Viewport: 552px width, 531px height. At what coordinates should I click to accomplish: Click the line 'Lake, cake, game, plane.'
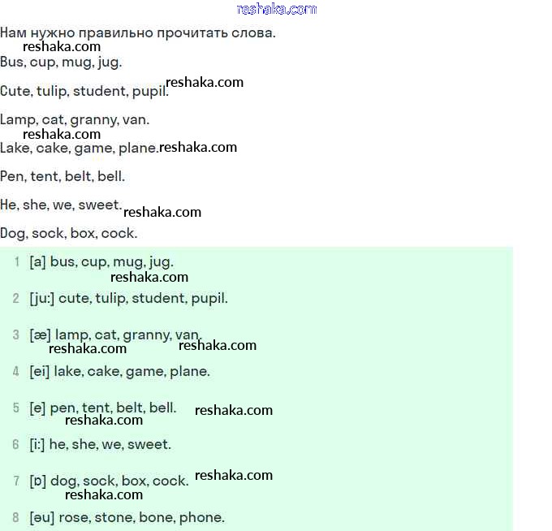pyautogui.click(x=80, y=149)
